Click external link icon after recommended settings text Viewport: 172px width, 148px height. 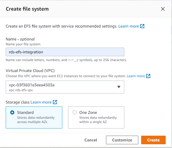(x=142, y=26)
